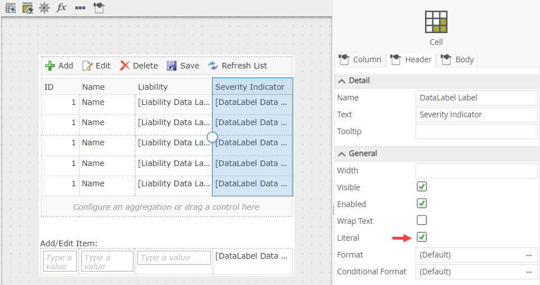Collapse the Detail section
The width and height of the screenshot is (540, 285).
341,81
